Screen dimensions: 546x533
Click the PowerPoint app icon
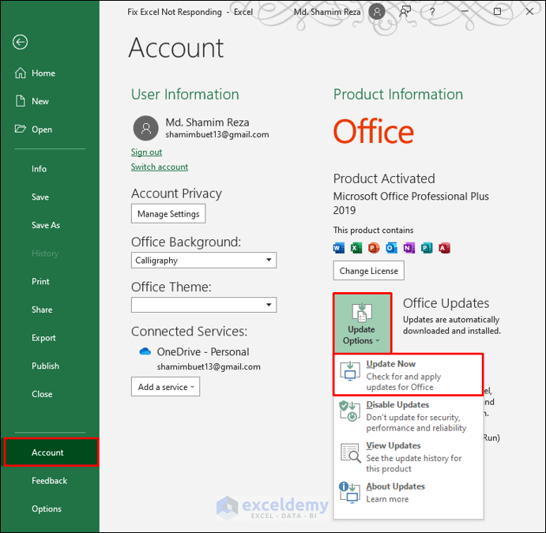(x=374, y=248)
